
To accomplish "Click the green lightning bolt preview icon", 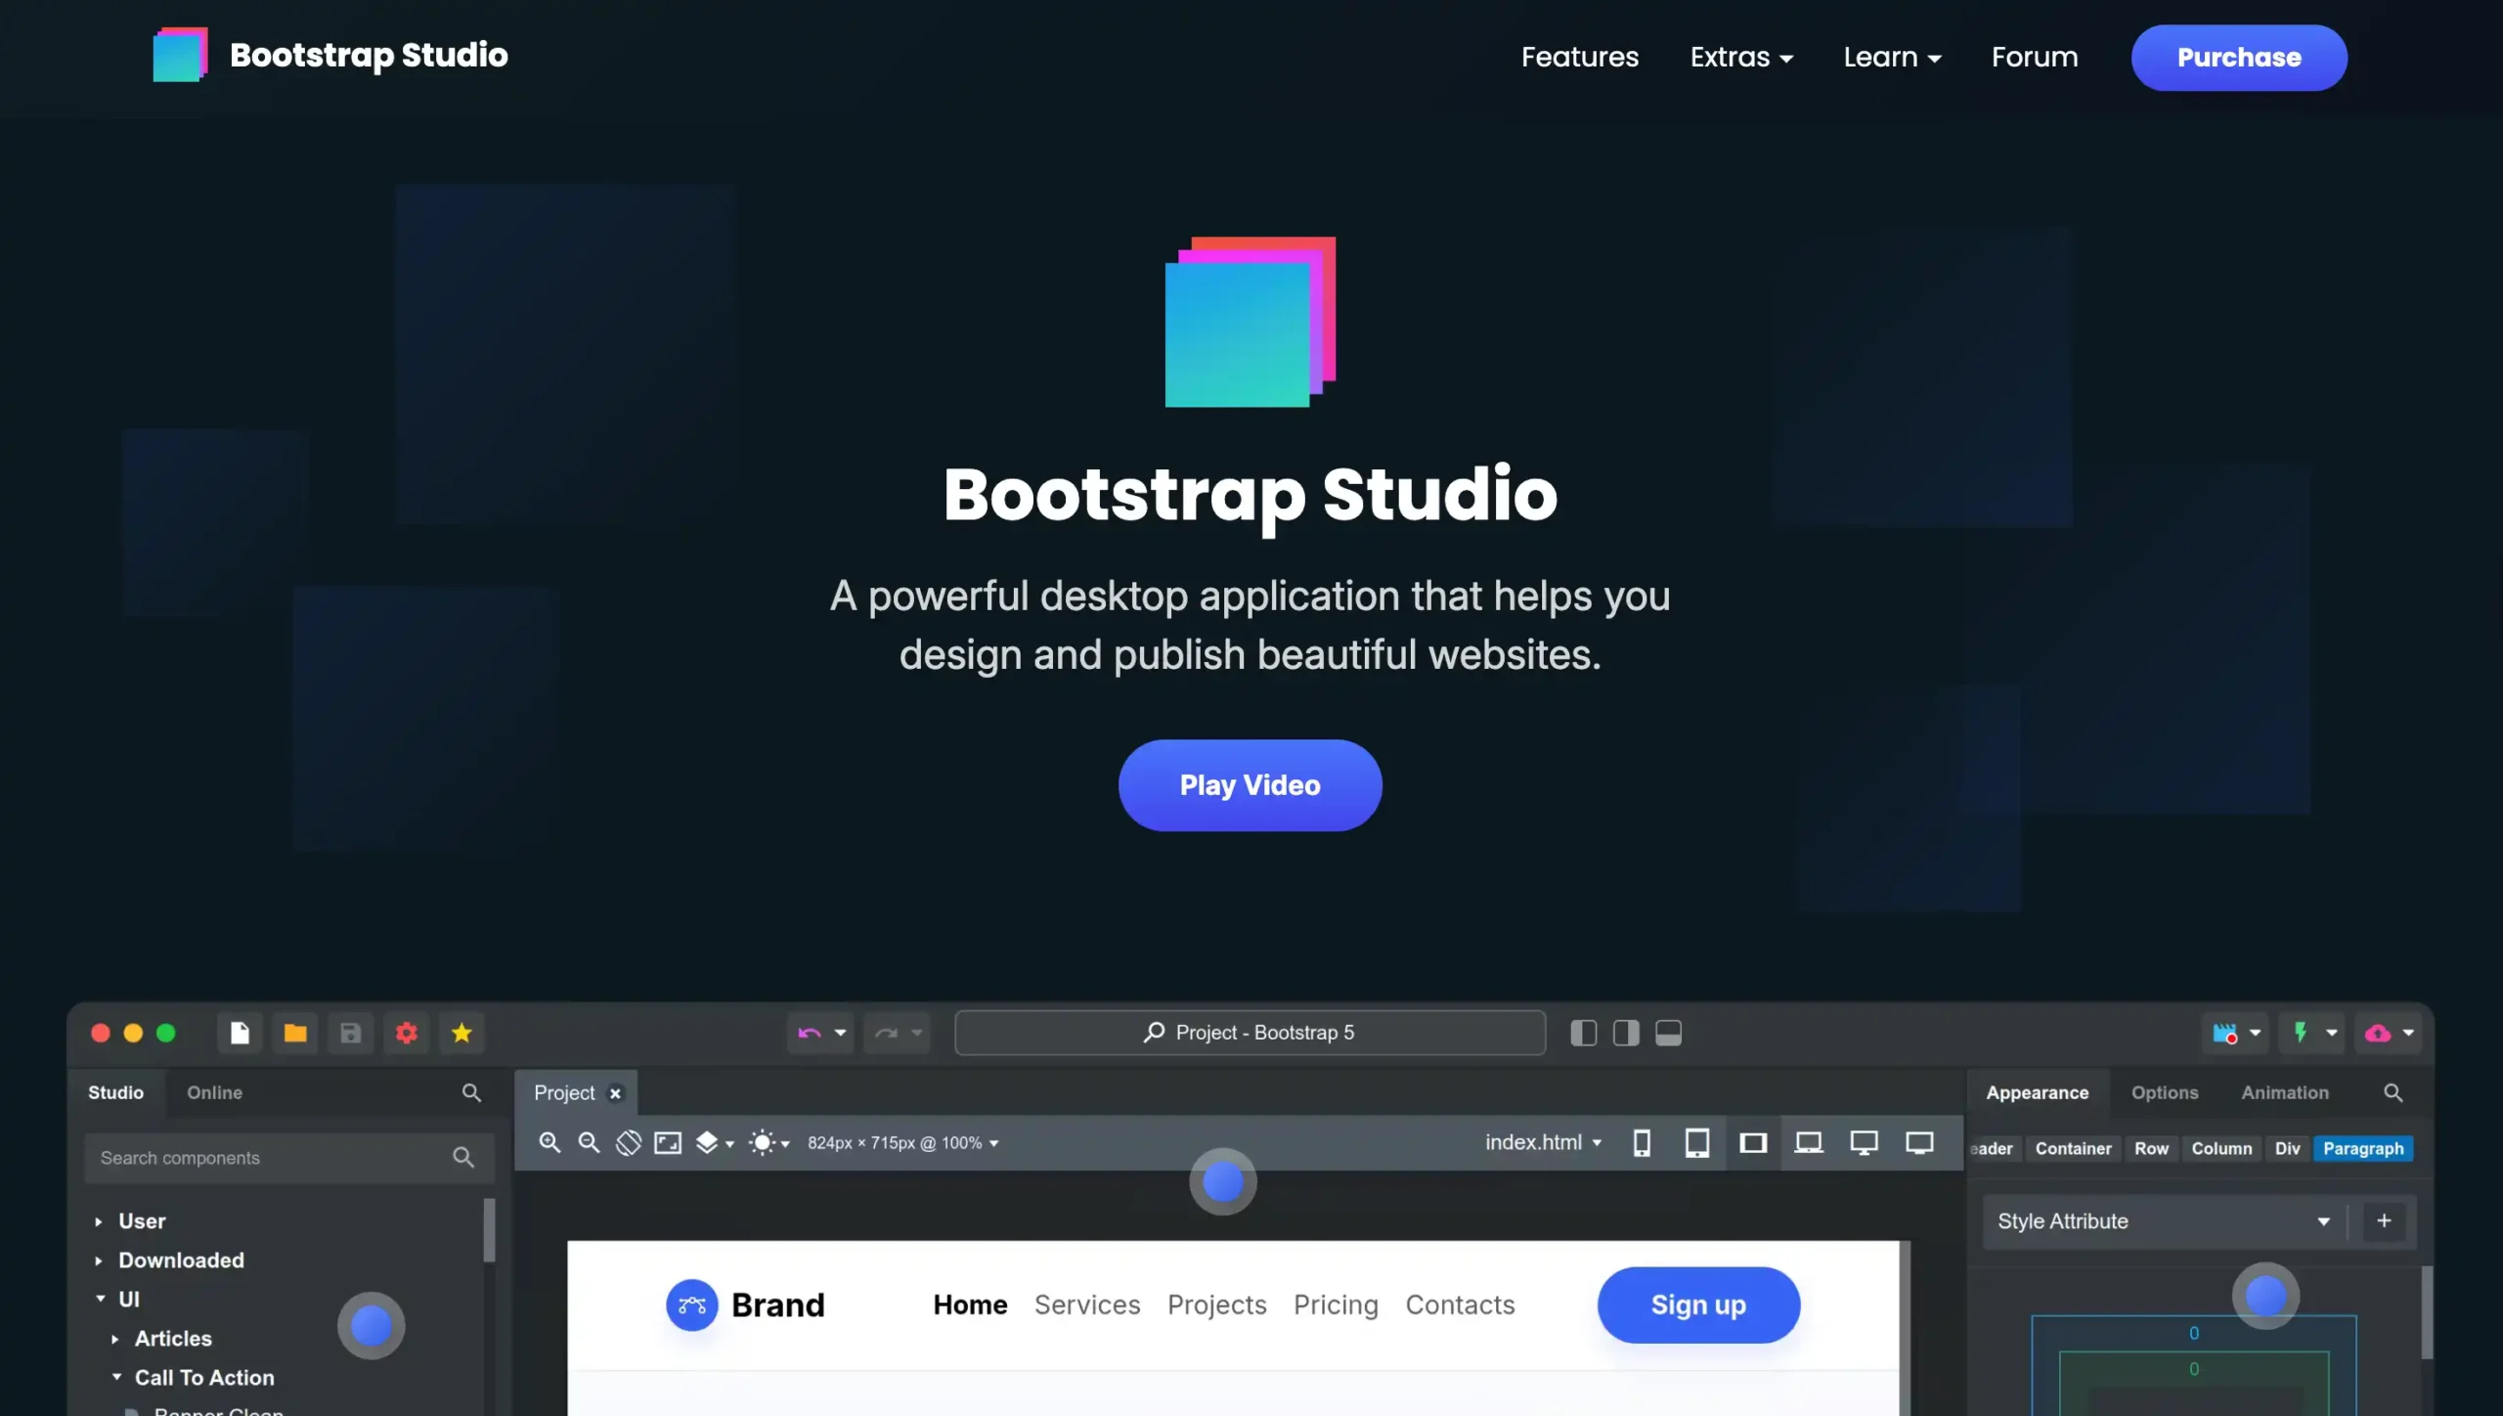I will 2301,1033.
